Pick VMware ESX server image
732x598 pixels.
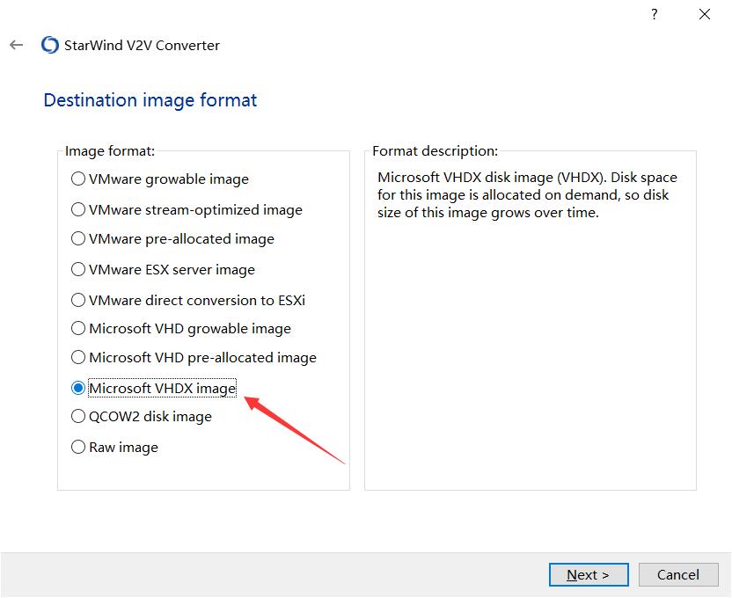point(78,270)
